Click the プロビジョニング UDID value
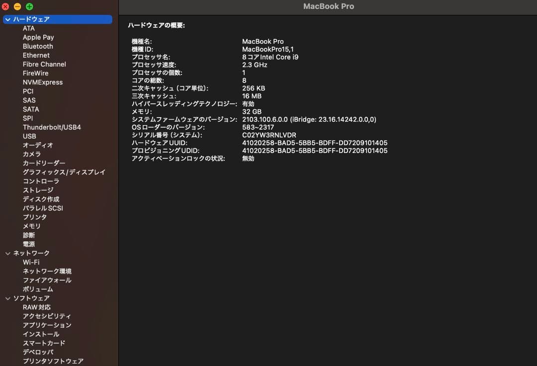The width and height of the screenshot is (537, 366). [315, 151]
